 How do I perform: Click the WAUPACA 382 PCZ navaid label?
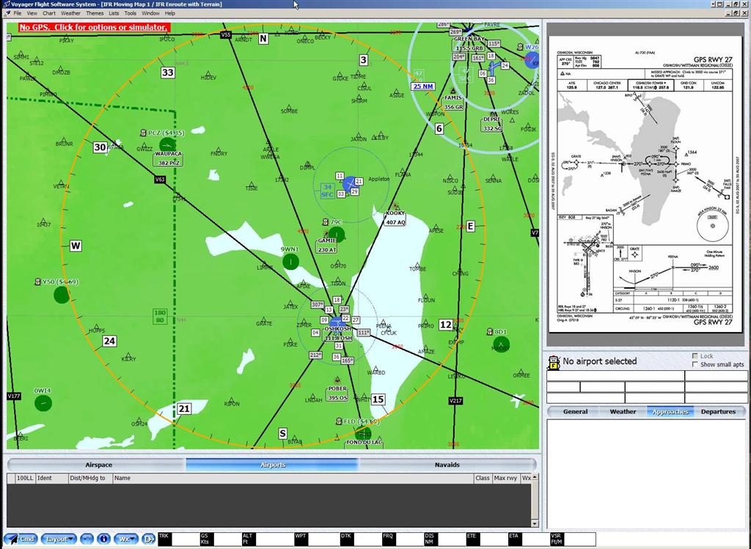(x=169, y=158)
